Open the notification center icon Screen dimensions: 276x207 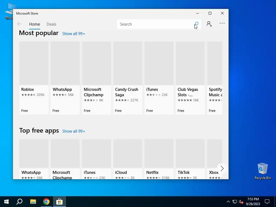coord(267,202)
